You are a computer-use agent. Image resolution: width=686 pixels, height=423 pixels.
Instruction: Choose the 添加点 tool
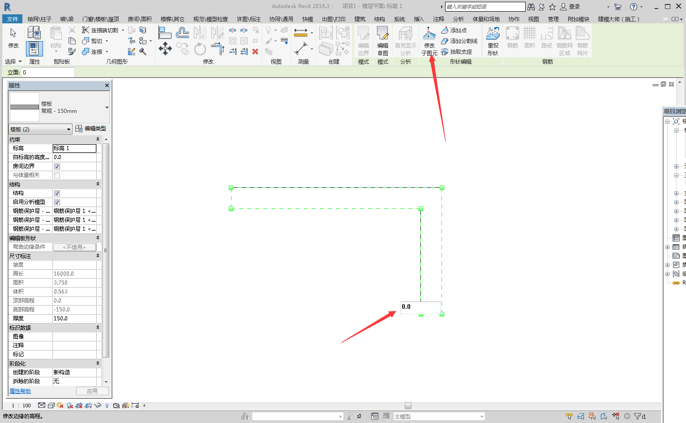(x=454, y=30)
